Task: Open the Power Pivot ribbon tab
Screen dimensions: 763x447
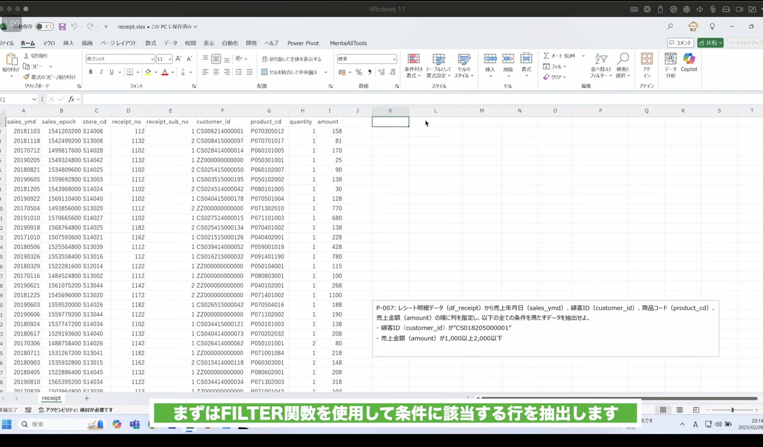Action: pyautogui.click(x=303, y=43)
